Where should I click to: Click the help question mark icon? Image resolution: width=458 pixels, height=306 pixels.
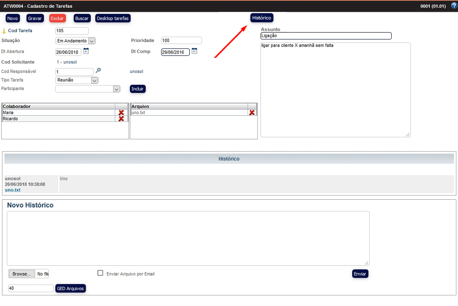[x=454, y=6]
